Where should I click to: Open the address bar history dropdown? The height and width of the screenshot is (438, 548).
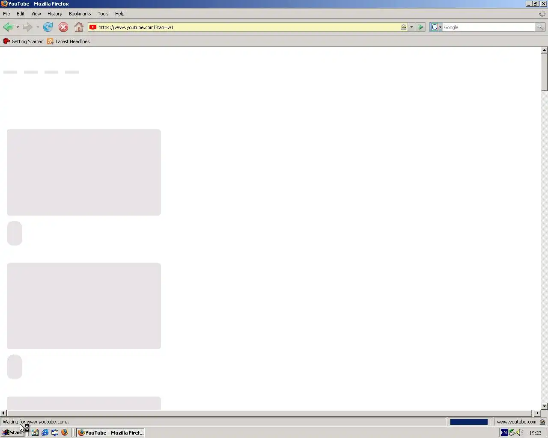[x=411, y=27]
